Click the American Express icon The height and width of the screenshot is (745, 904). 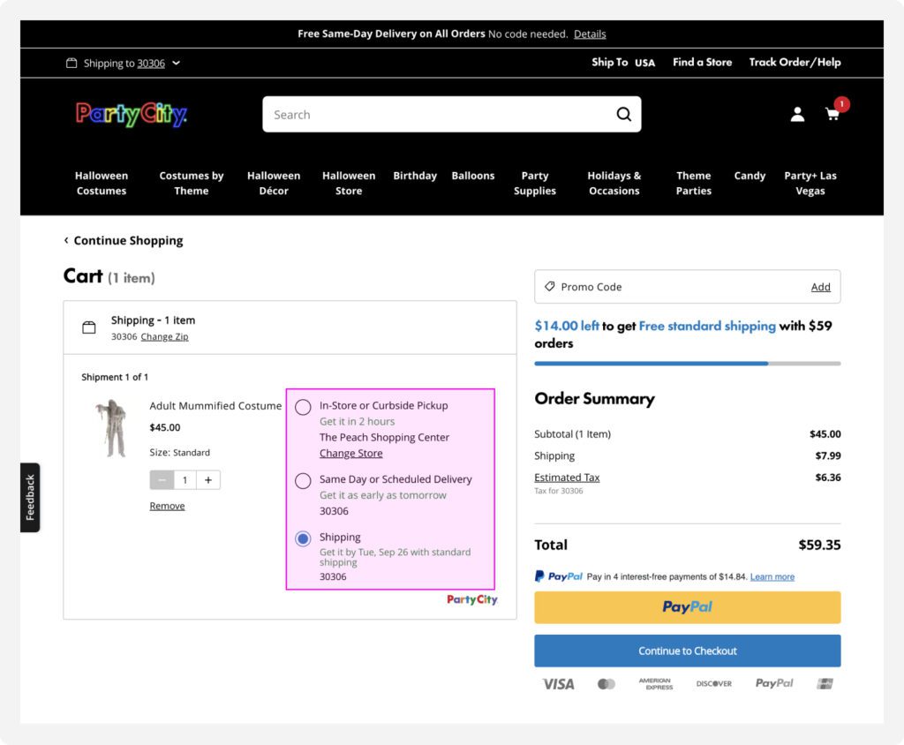click(656, 684)
